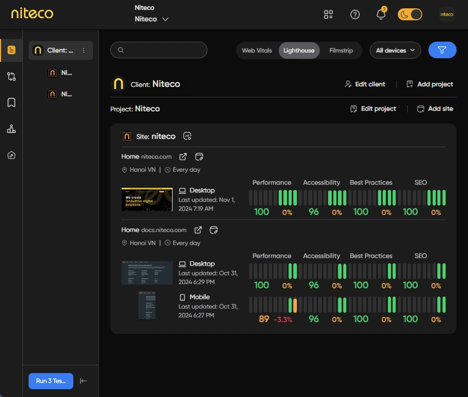This screenshot has width=468, height=397.
Task: Click Edit project link
Action: tap(373, 109)
